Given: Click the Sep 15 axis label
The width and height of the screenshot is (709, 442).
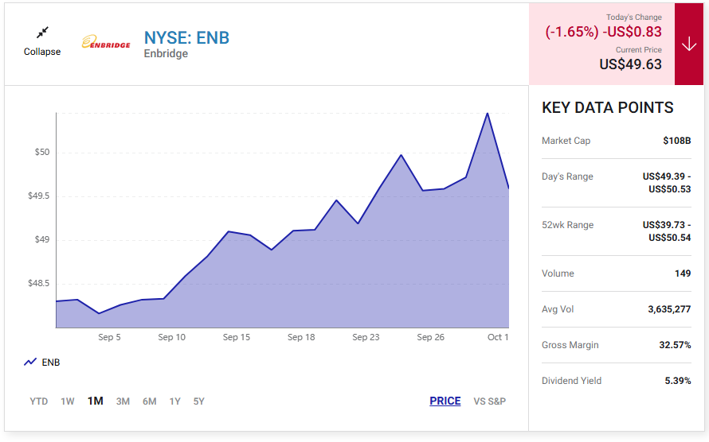Looking at the screenshot, I should [236, 337].
